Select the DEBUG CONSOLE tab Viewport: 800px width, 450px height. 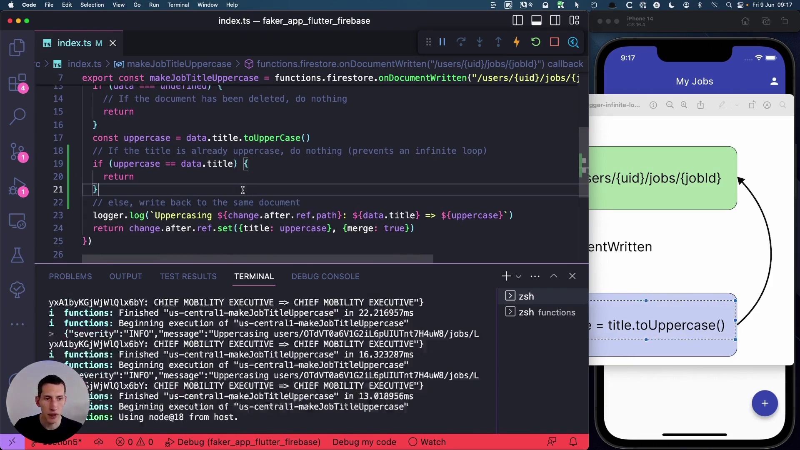coord(325,276)
